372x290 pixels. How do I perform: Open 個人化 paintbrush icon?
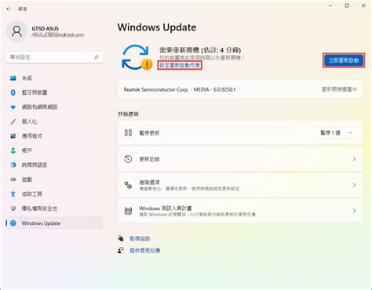tap(13, 121)
